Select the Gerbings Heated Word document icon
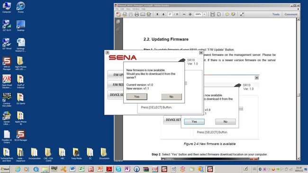Screen dimensions: 308x173 coord(21,45)
